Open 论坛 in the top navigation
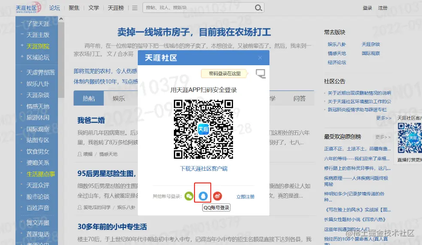The image size is (422, 245). (55, 8)
